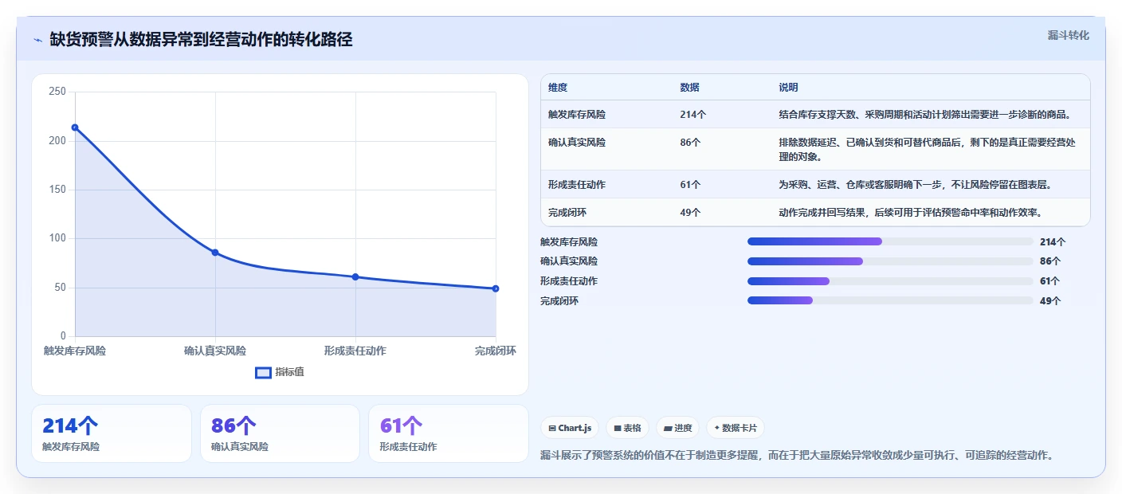Click the 确认真实风险 table row label
The height and width of the screenshot is (494, 1122).
click(577, 143)
